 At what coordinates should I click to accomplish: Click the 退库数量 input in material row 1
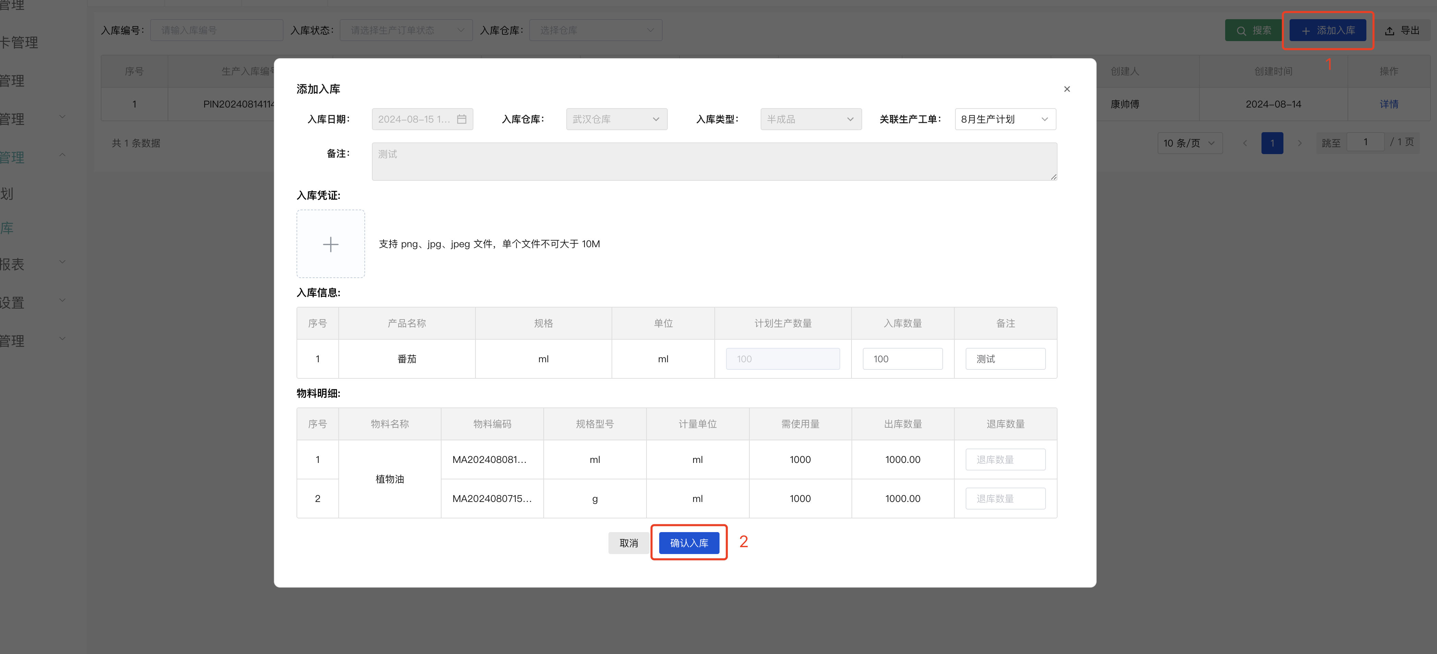click(x=1005, y=459)
